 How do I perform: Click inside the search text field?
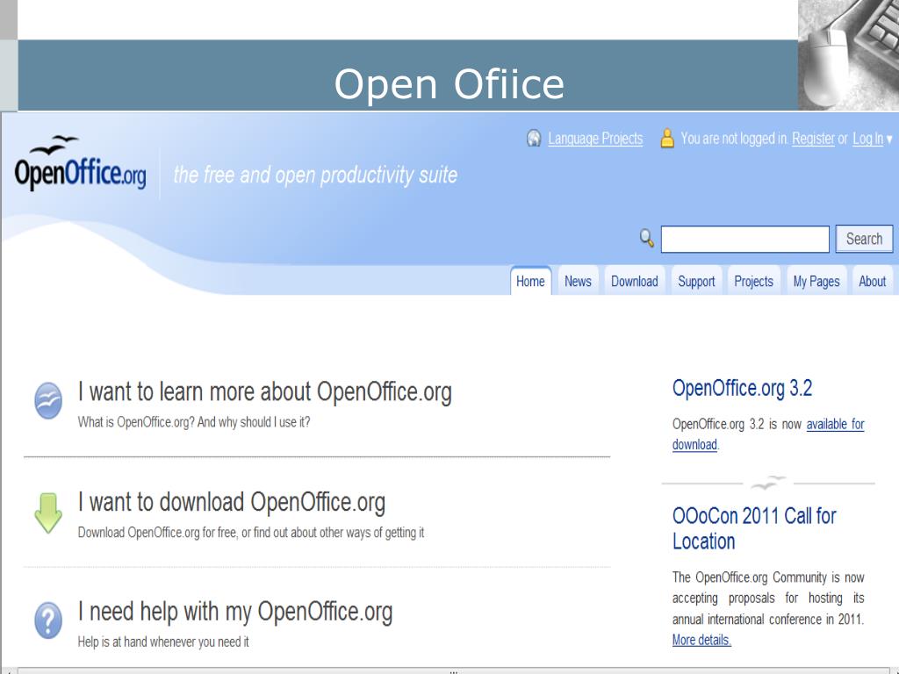[x=744, y=239]
